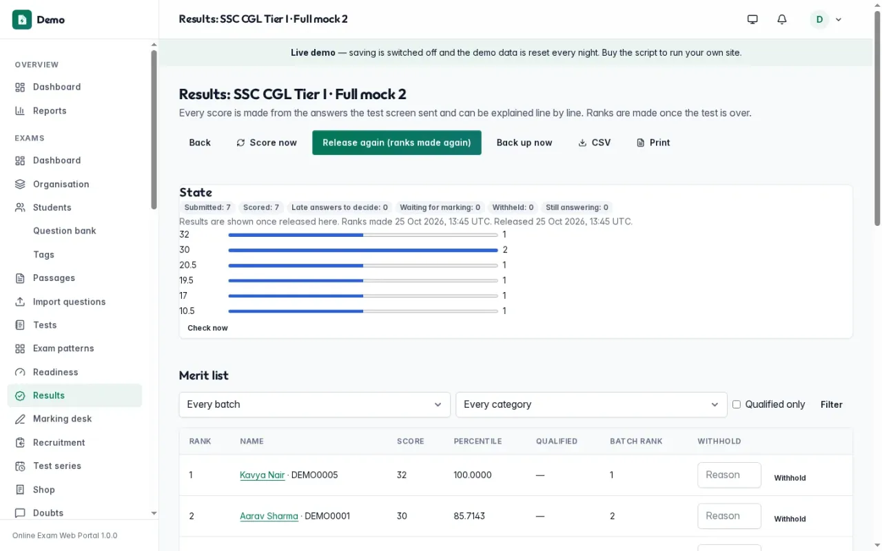Click Withhold for Kavya Nair
This screenshot has height=551, width=882.
pyautogui.click(x=790, y=478)
